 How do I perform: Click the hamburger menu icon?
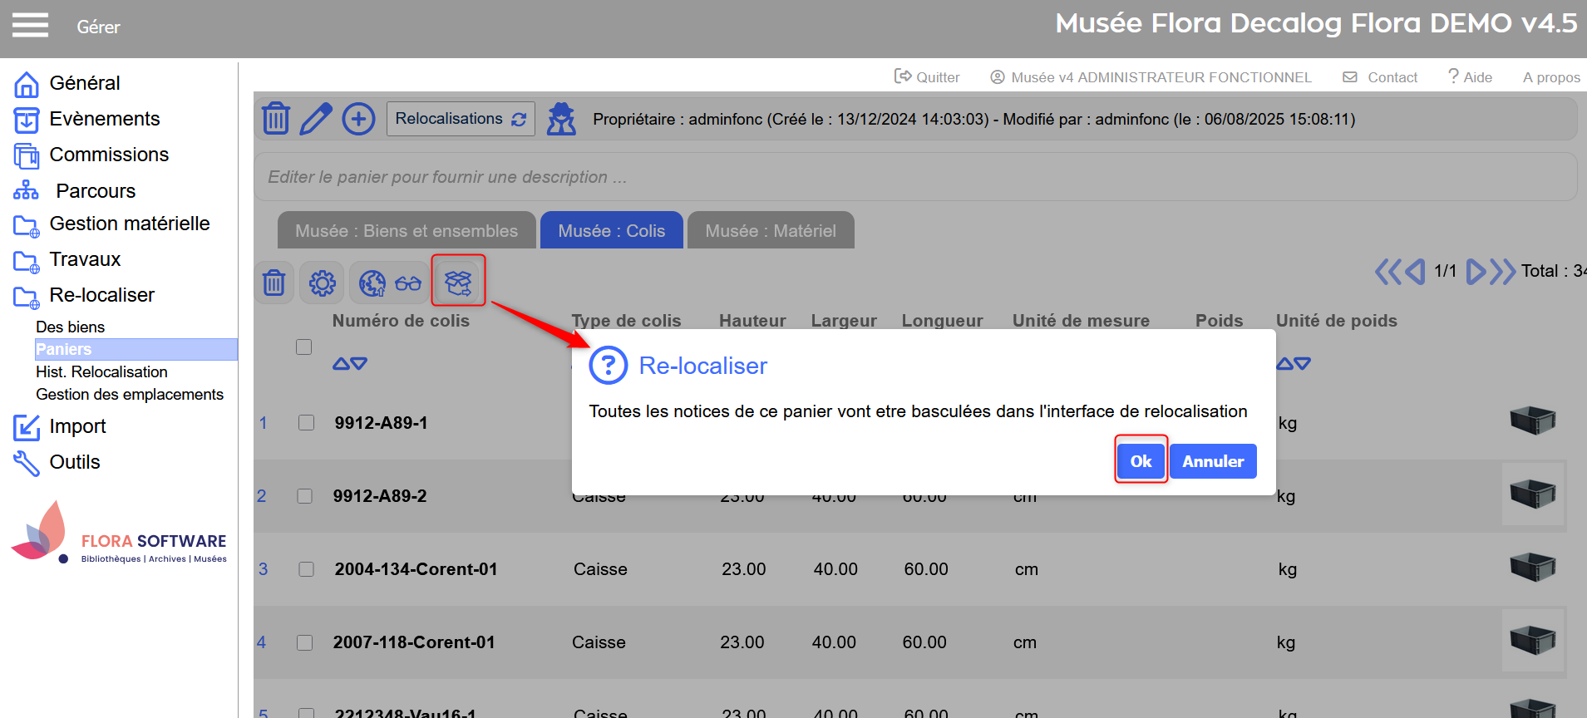pyautogui.click(x=30, y=26)
